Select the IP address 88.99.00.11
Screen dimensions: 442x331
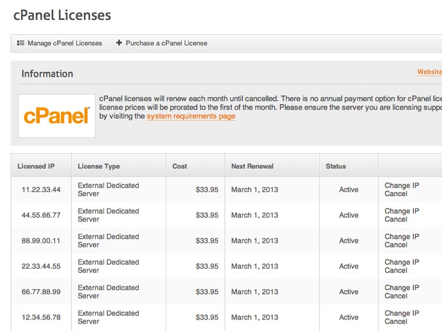coord(41,241)
